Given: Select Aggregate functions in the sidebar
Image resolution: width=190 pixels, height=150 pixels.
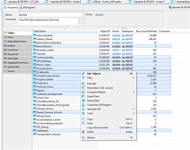Looking at the screenshot, I should click(18, 63).
